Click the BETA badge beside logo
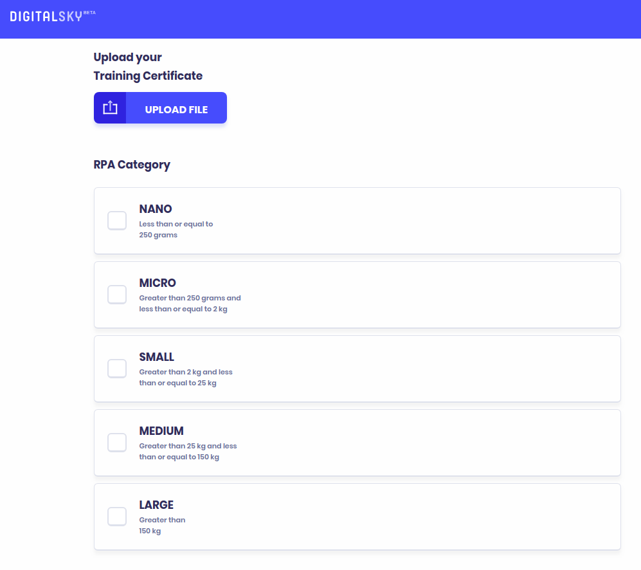This screenshot has height=570, width=641. tap(89, 12)
